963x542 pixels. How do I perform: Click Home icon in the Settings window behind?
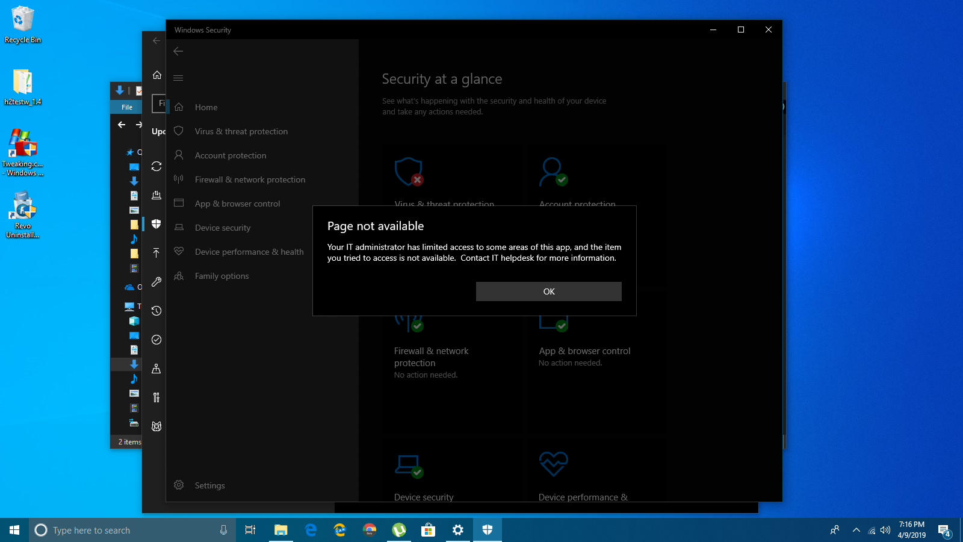156,75
